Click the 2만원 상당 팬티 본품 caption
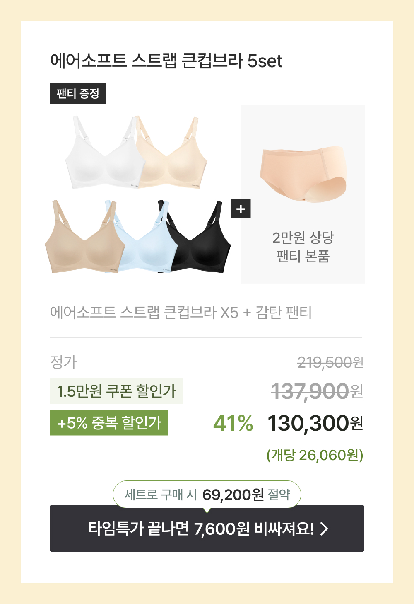This screenshot has height=604, width=414. coord(303,247)
